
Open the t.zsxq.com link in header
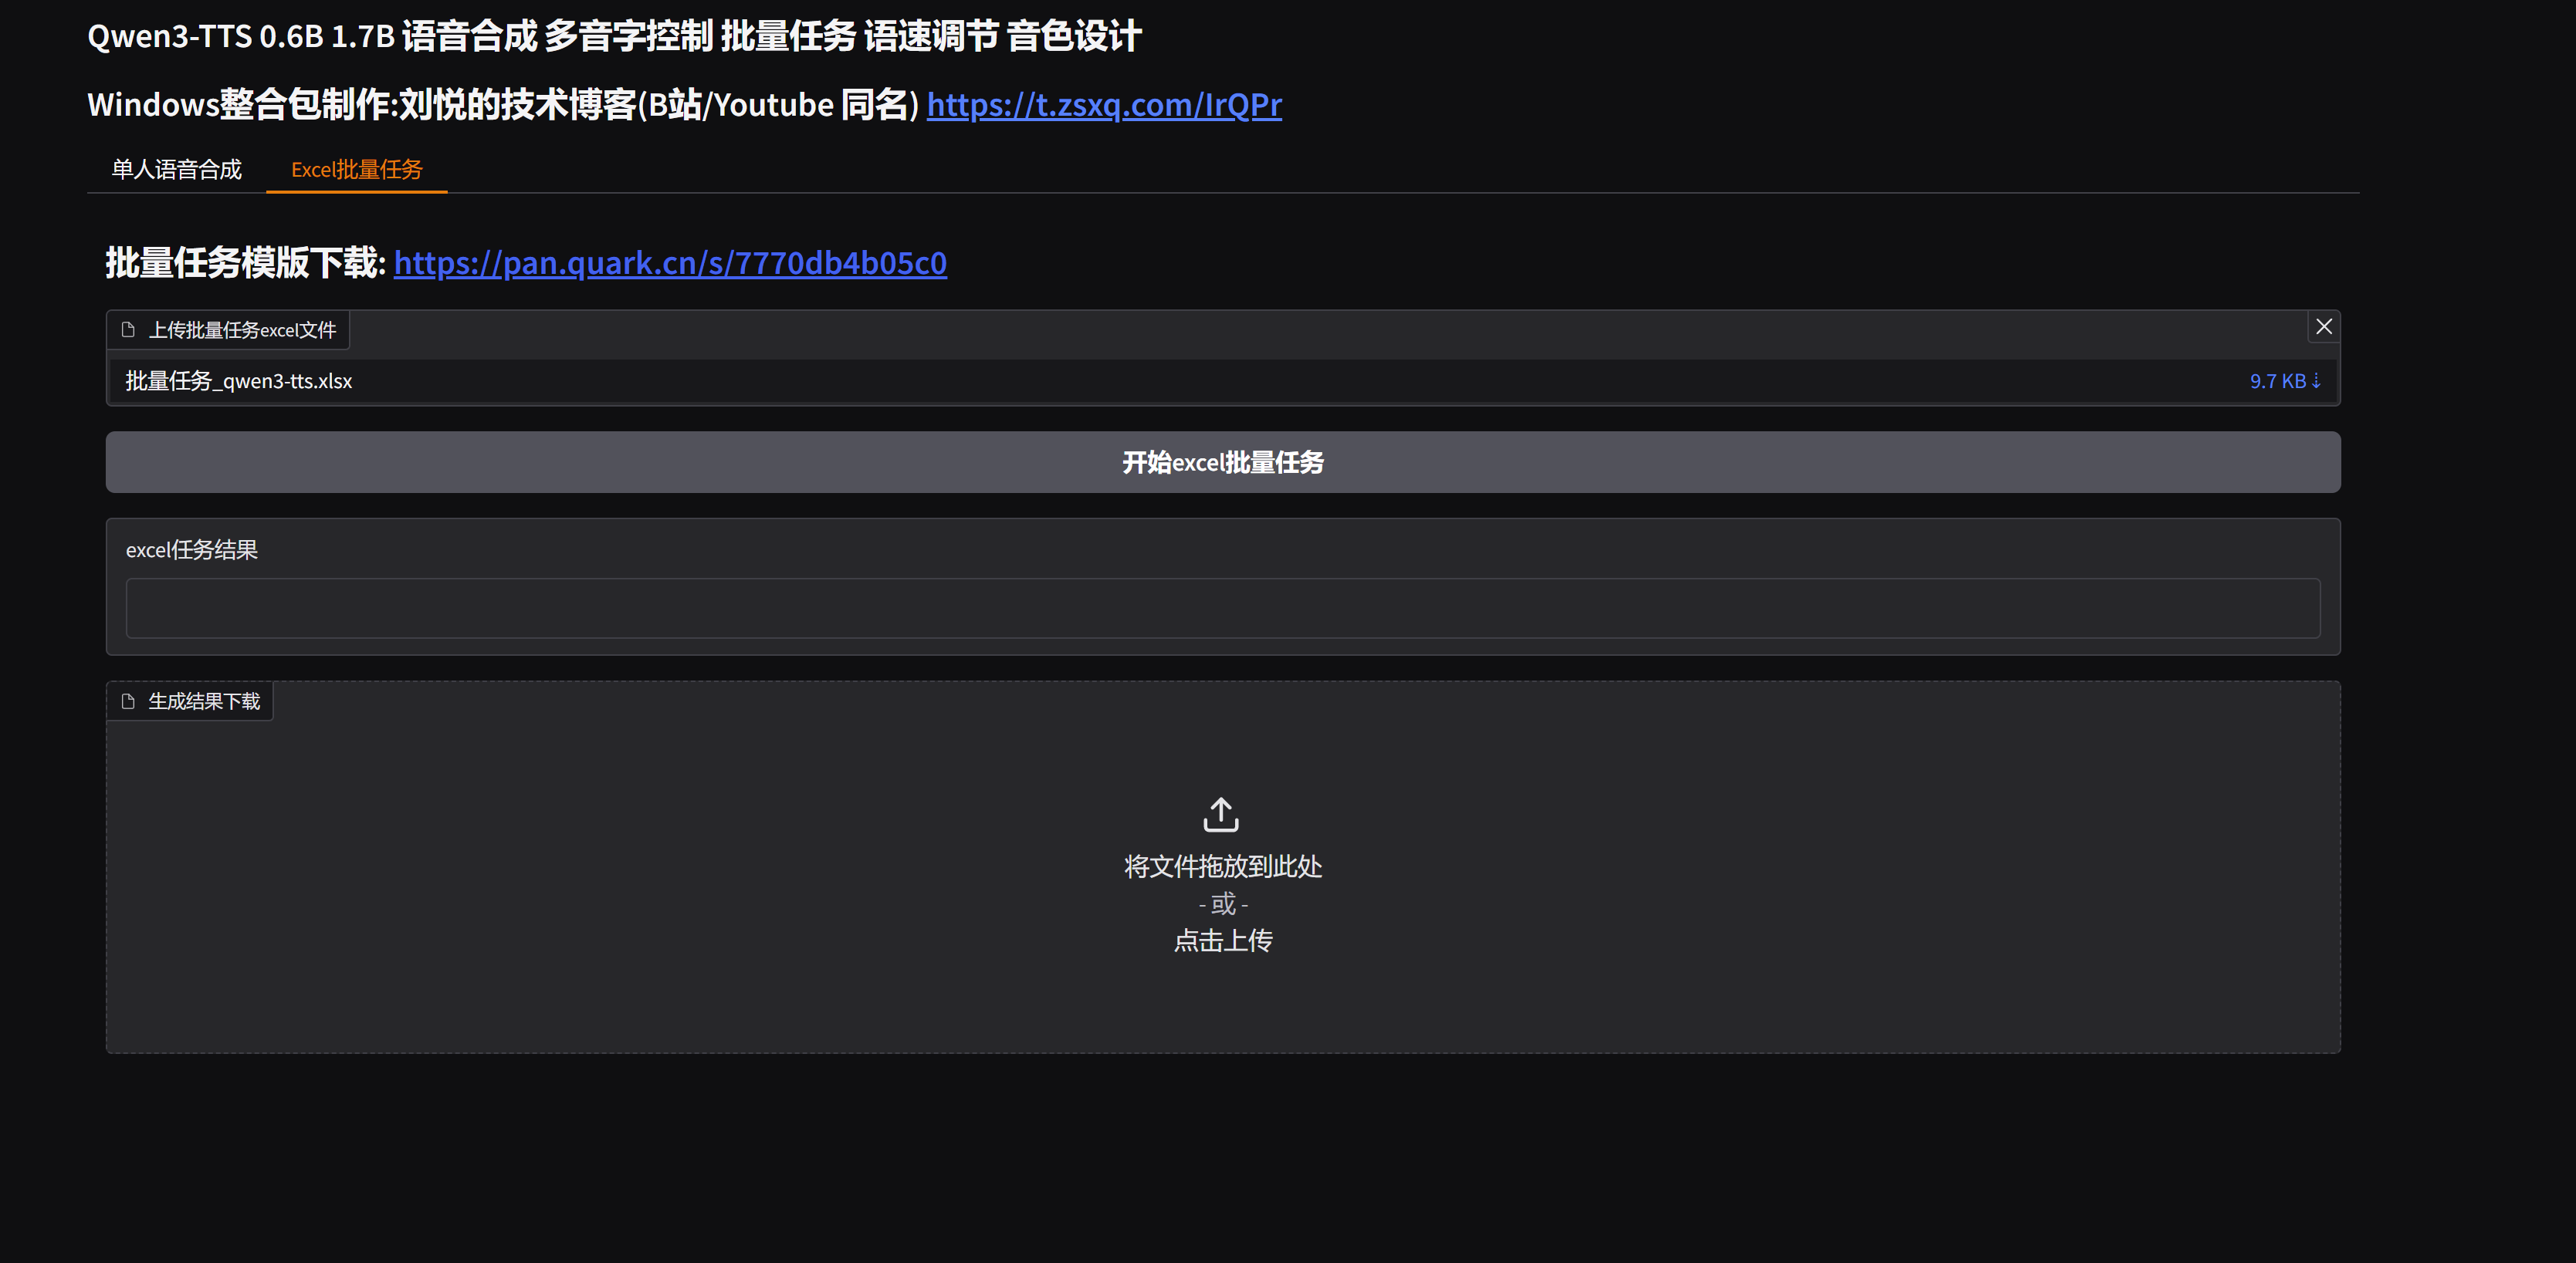1104,105
